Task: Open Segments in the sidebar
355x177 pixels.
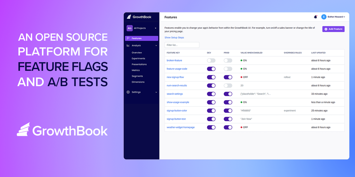Action: (137, 76)
